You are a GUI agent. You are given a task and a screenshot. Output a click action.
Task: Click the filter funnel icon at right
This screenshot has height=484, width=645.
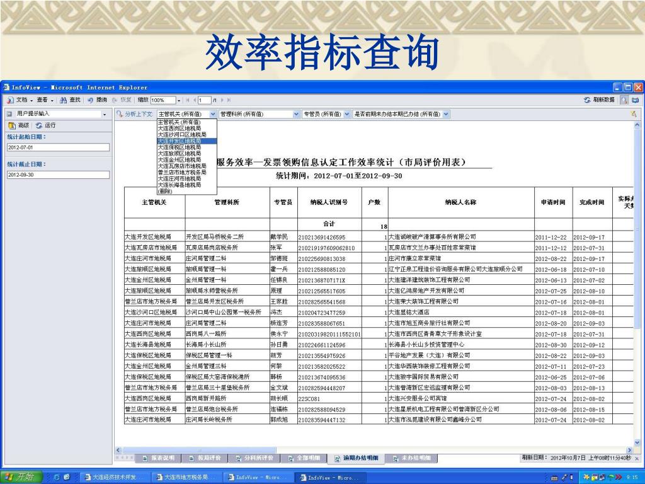pos(634,114)
